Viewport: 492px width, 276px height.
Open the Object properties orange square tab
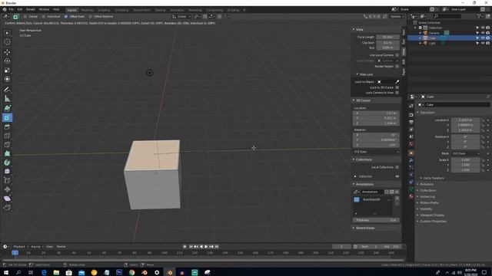coord(411,153)
